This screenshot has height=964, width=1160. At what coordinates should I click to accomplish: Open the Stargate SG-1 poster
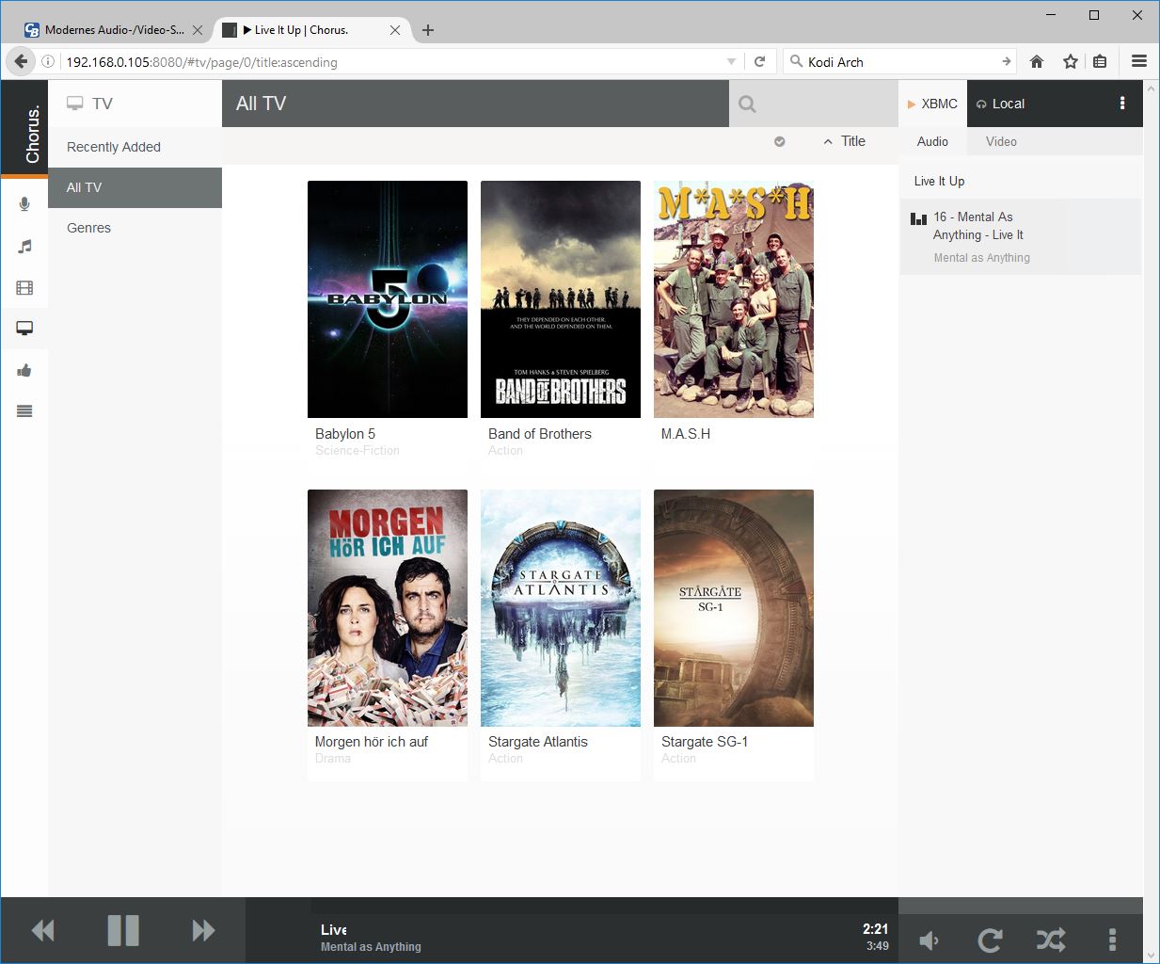click(x=734, y=608)
